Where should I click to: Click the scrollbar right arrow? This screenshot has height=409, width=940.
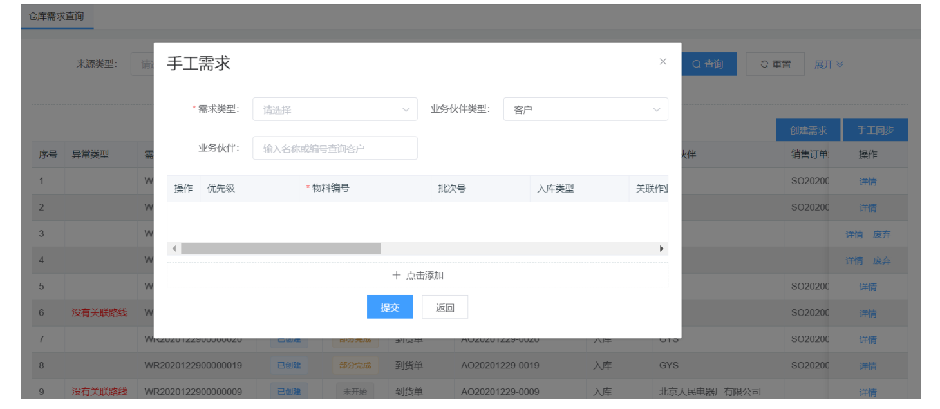point(661,249)
